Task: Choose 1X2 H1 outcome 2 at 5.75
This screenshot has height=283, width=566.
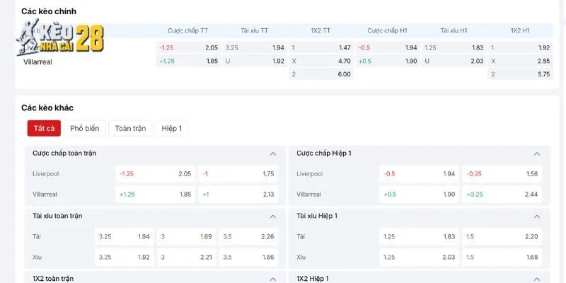Action: click(x=521, y=74)
